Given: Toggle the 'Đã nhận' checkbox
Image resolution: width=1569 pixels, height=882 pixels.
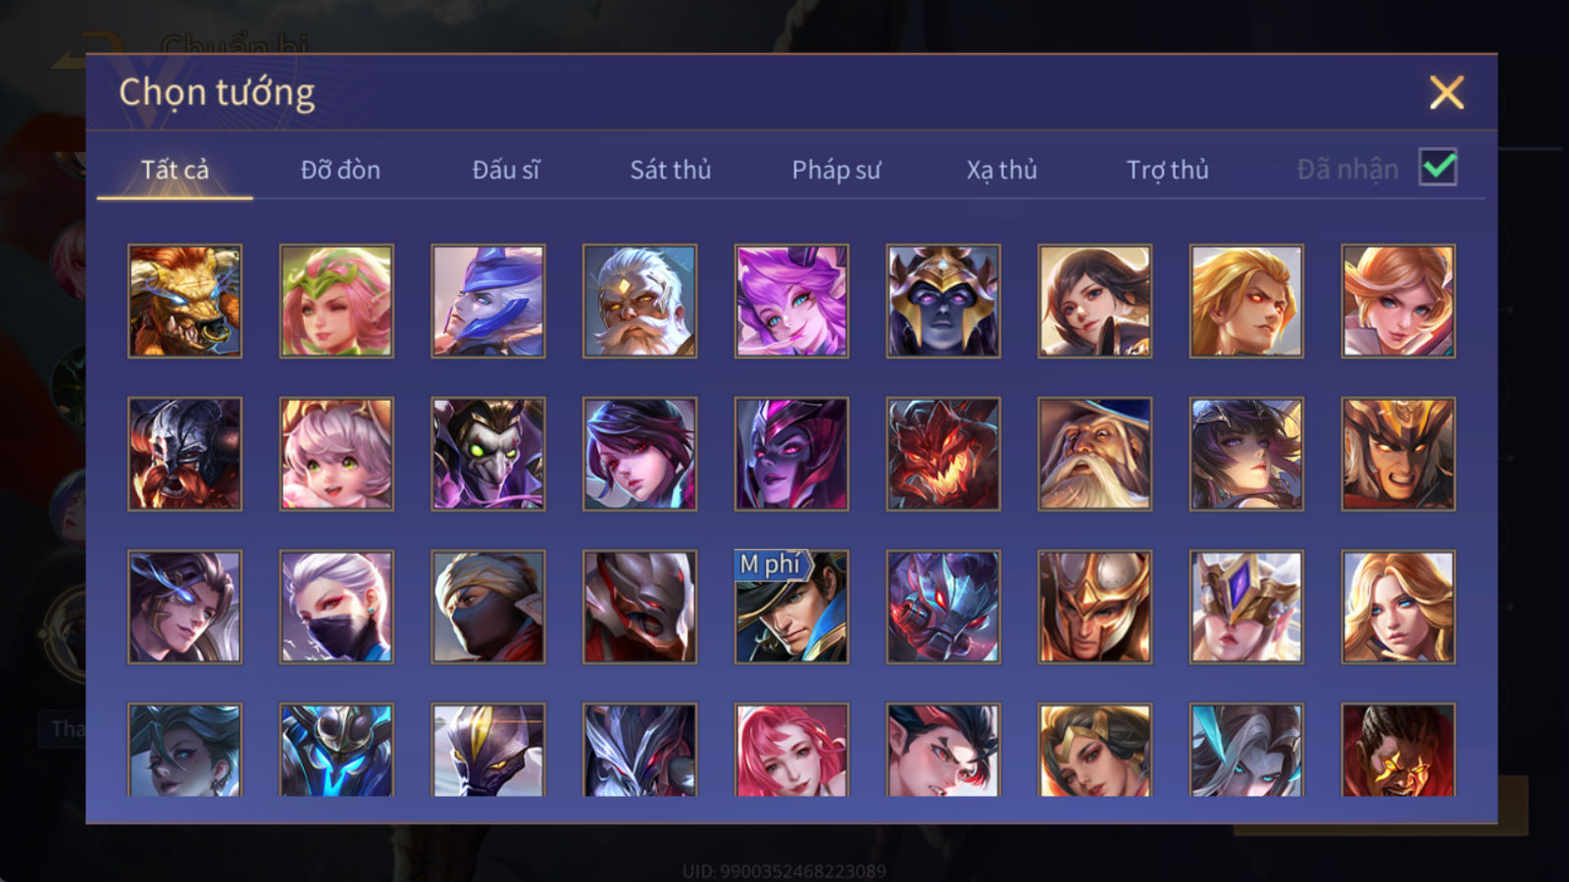Looking at the screenshot, I should [1438, 168].
